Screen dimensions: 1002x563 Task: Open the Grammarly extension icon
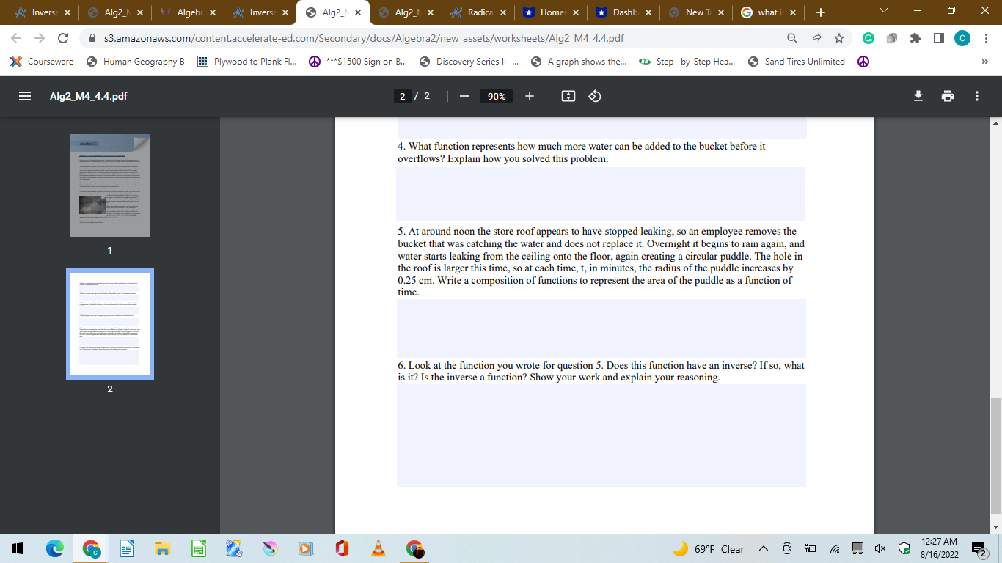(868, 38)
